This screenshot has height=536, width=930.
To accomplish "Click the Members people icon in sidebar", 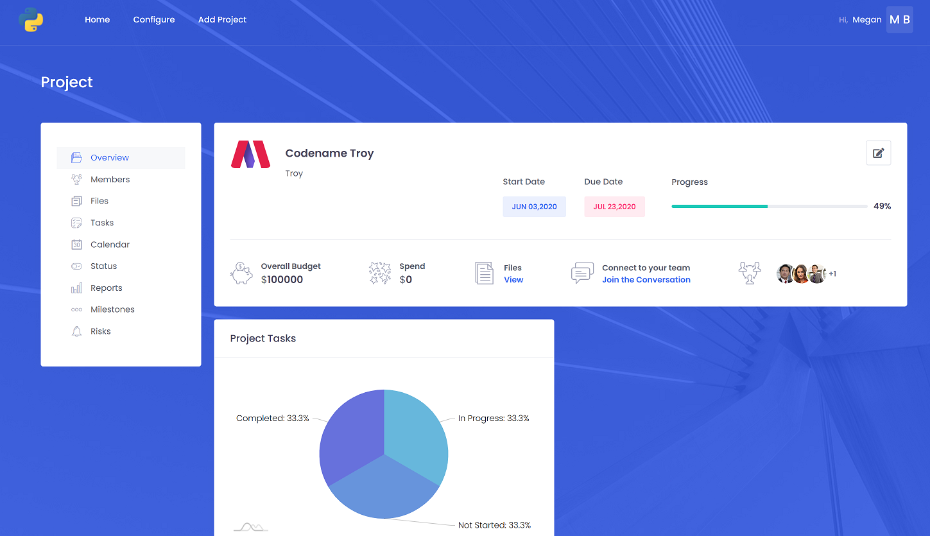I will 76,179.
